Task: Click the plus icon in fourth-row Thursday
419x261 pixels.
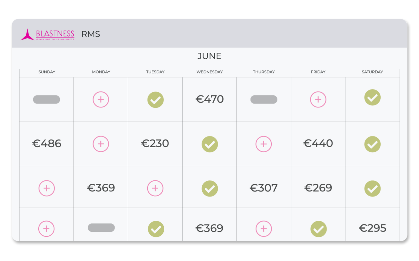Action: (264, 229)
